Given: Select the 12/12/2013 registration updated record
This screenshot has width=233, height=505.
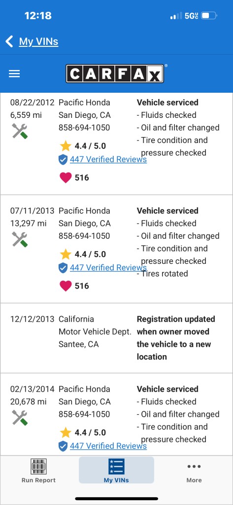Looking at the screenshot, I should tap(116, 338).
